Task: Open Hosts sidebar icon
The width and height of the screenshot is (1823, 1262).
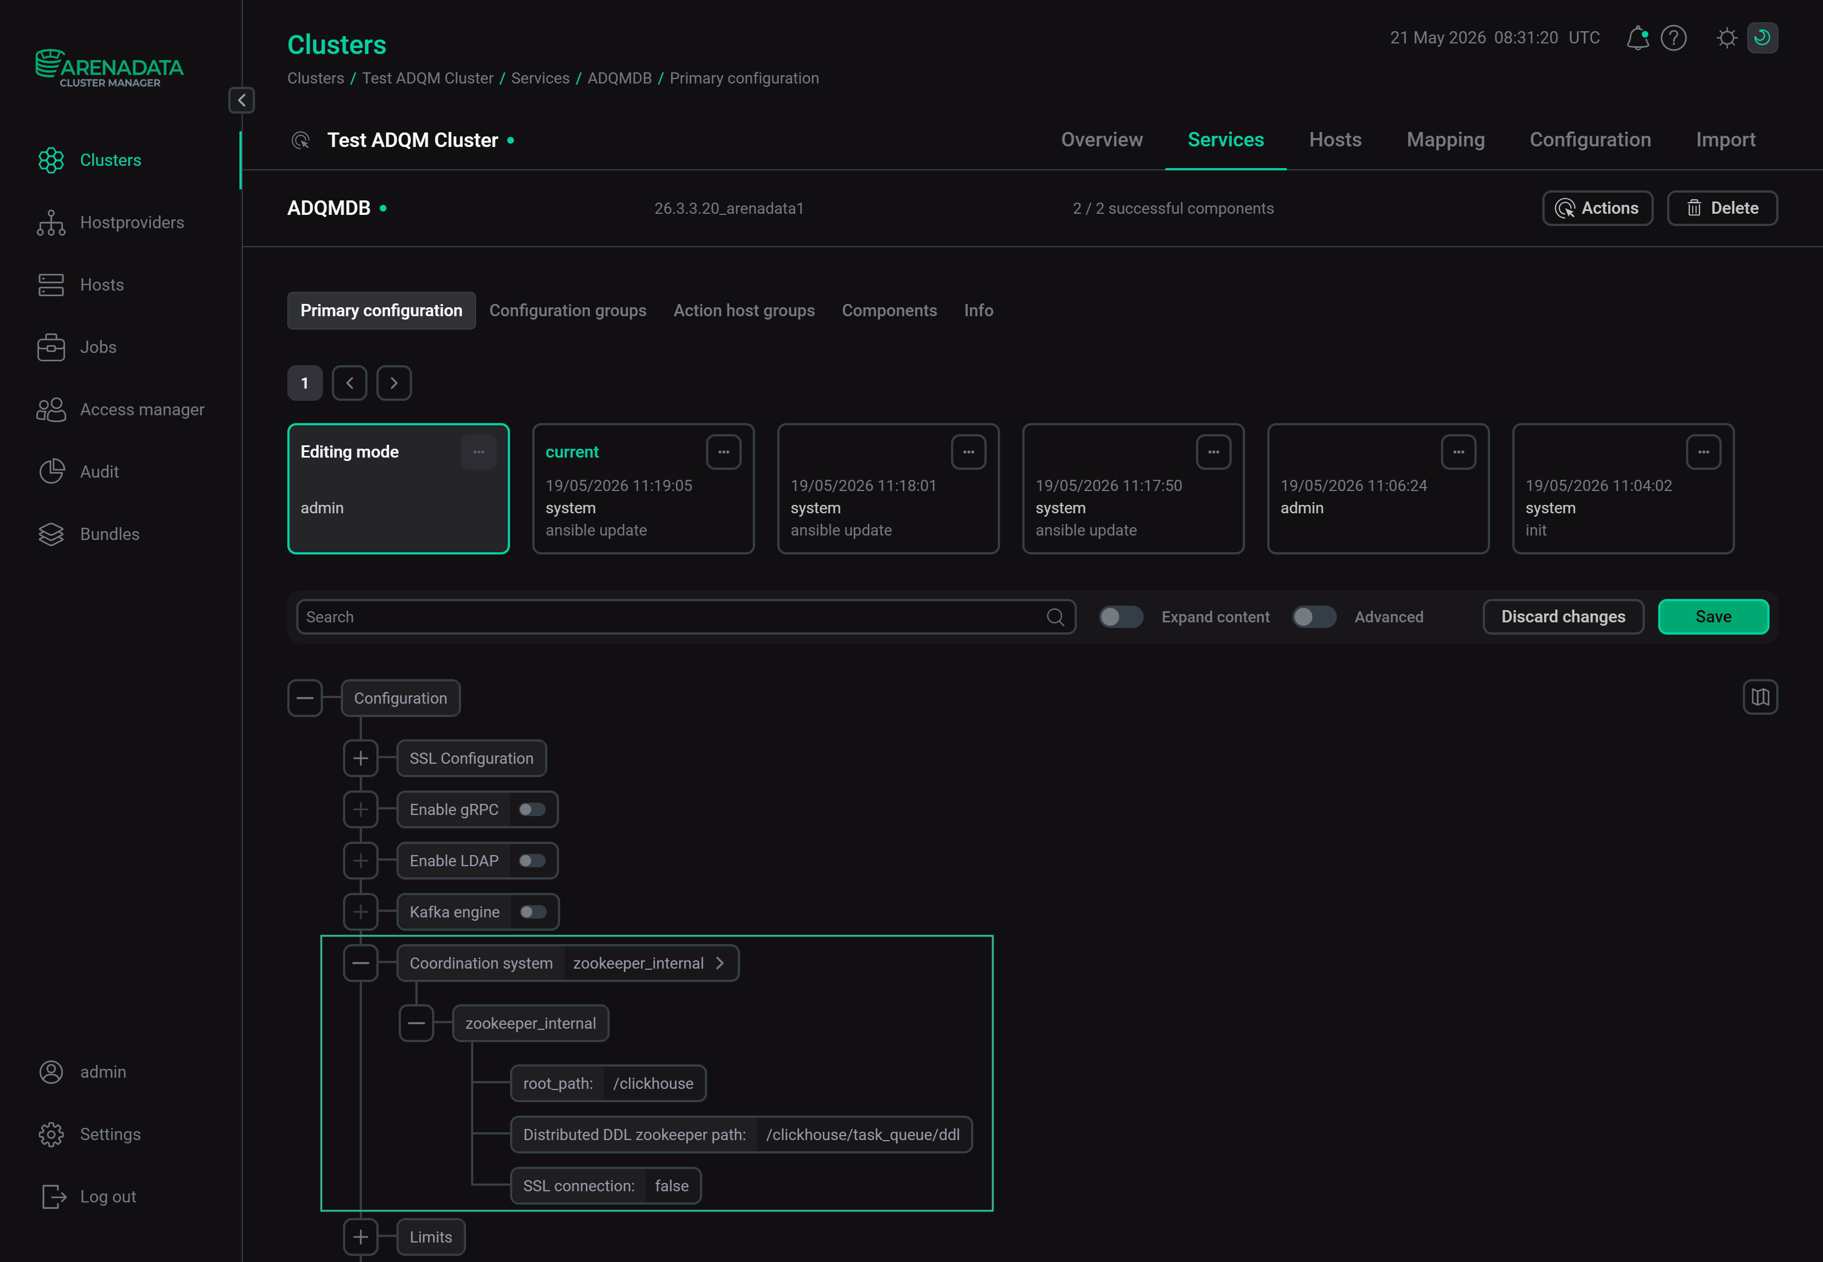Action: pos(51,284)
